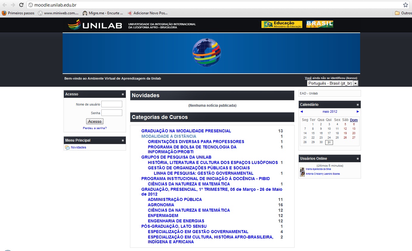Screen dimensions: 412x251
Task: Click the Perdeu a senha? link
Action: [x=95, y=128]
